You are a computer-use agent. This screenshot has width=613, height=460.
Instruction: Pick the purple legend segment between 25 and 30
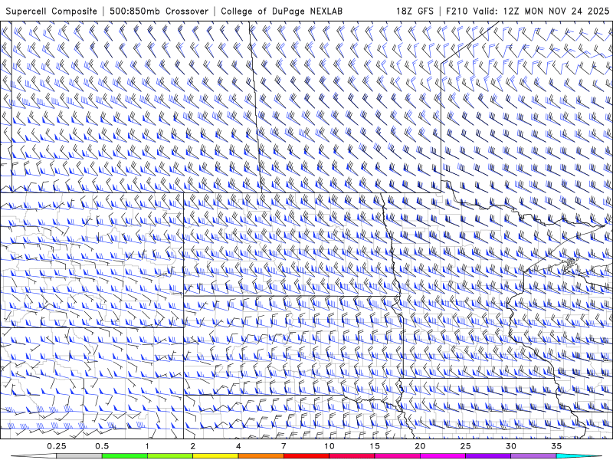pos(488,456)
